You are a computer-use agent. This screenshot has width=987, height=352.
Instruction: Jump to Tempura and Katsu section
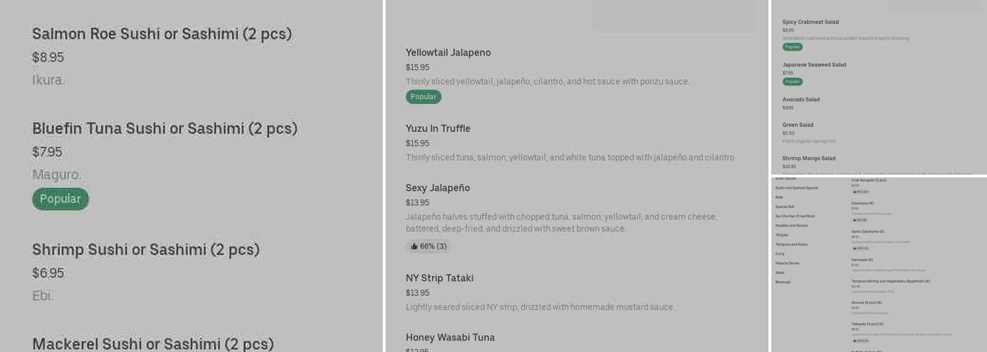click(x=791, y=244)
